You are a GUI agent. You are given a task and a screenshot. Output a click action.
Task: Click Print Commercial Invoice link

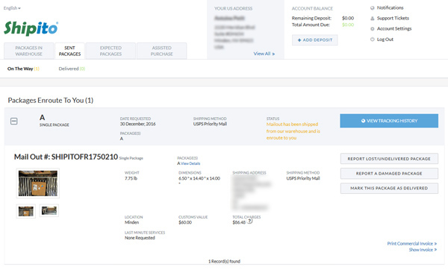(x=411, y=243)
